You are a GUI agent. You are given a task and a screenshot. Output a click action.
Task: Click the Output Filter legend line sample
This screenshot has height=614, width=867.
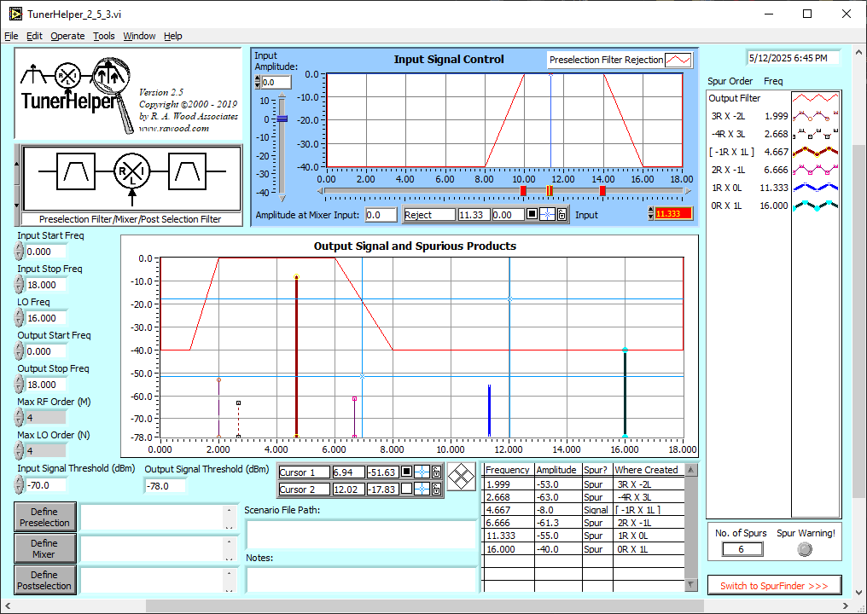tap(816, 98)
